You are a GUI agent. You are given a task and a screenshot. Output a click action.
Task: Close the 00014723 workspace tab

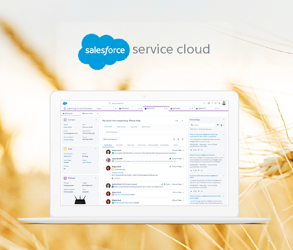pyautogui.click(x=167, y=108)
